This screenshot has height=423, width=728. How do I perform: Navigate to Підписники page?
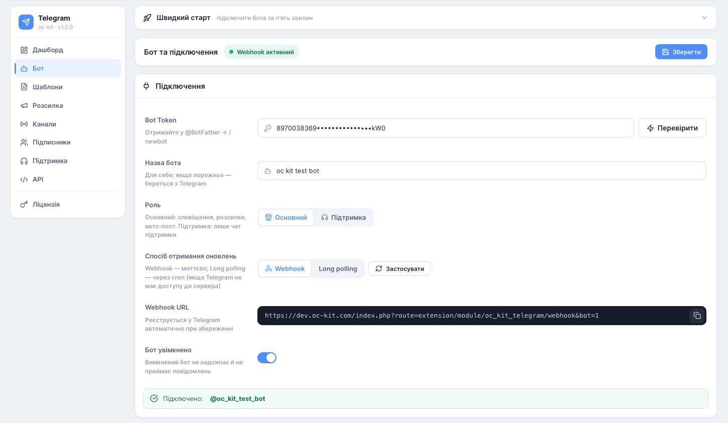click(68, 143)
